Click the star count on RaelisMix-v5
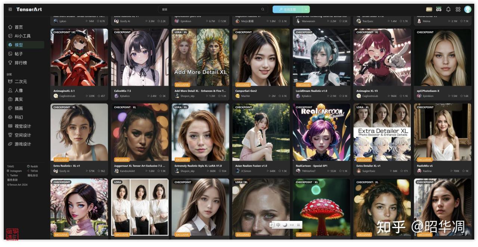Viewport: 478px width, 247px height. [465, 171]
